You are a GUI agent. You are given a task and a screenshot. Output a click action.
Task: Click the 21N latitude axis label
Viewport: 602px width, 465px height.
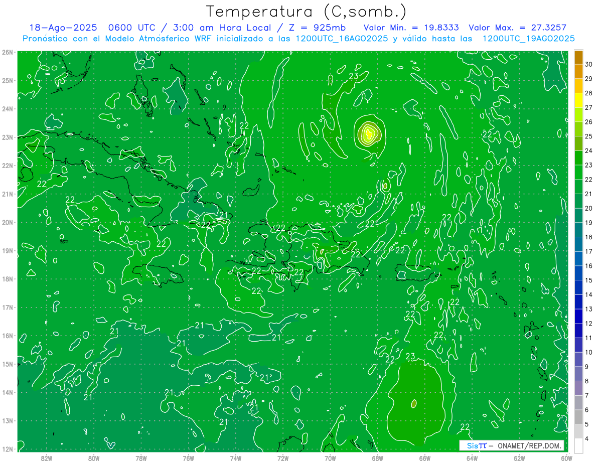pyautogui.click(x=7, y=194)
